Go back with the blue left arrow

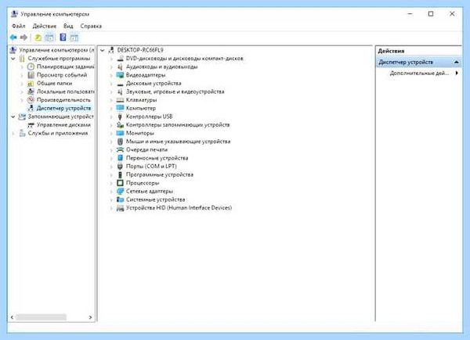[13, 38]
